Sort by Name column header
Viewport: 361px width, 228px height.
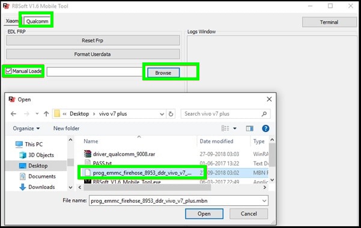tap(91, 141)
